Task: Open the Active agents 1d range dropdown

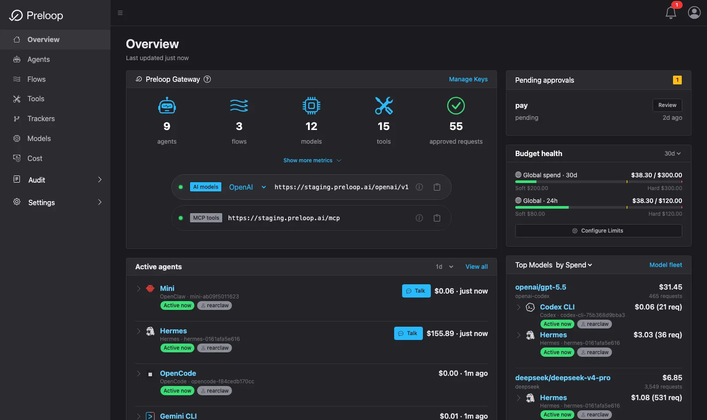Action: (x=445, y=267)
